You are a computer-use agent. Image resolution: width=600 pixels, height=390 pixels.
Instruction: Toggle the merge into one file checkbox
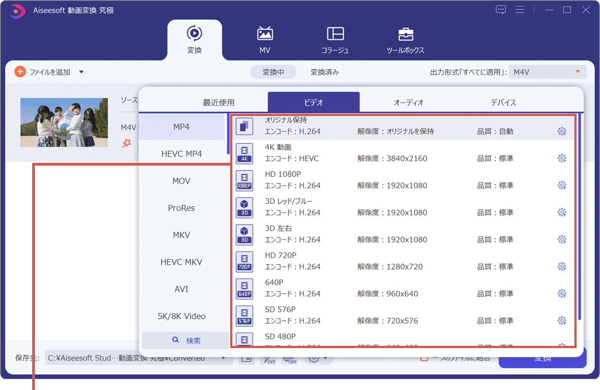[x=424, y=358]
